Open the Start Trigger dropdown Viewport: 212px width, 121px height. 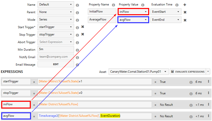tap(56, 27)
